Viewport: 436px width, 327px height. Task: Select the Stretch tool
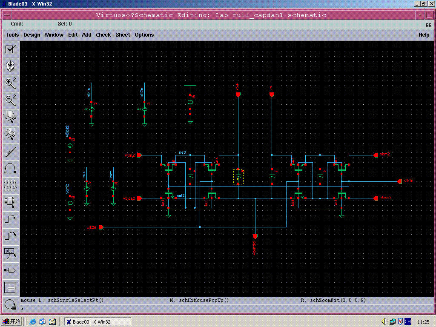click(x=10, y=117)
